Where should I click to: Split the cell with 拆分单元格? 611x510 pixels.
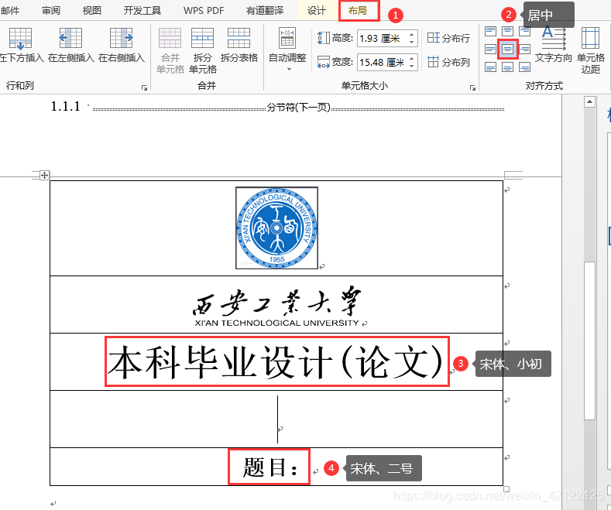pyautogui.click(x=203, y=50)
